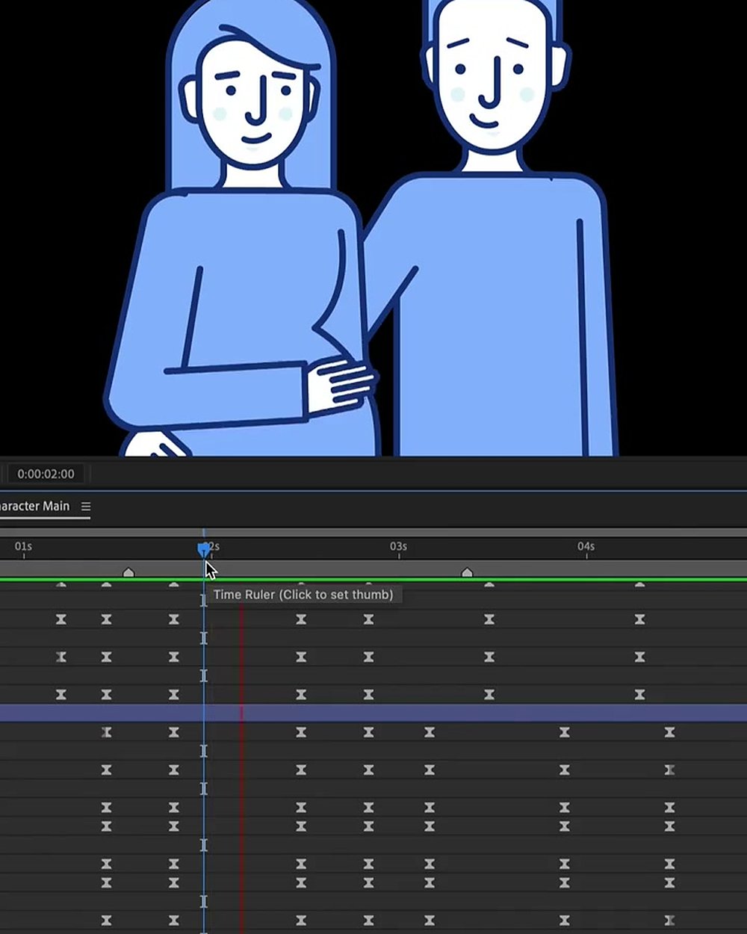Click the 04s mark on the time ruler
Image resolution: width=747 pixels, height=934 pixels.
[586, 547]
